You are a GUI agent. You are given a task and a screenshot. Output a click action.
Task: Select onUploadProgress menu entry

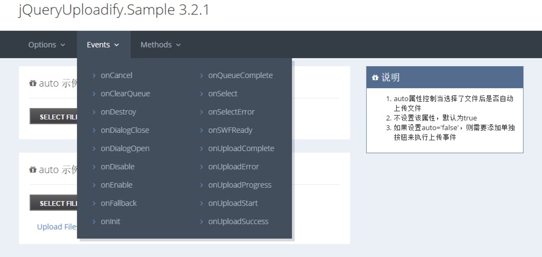(240, 185)
